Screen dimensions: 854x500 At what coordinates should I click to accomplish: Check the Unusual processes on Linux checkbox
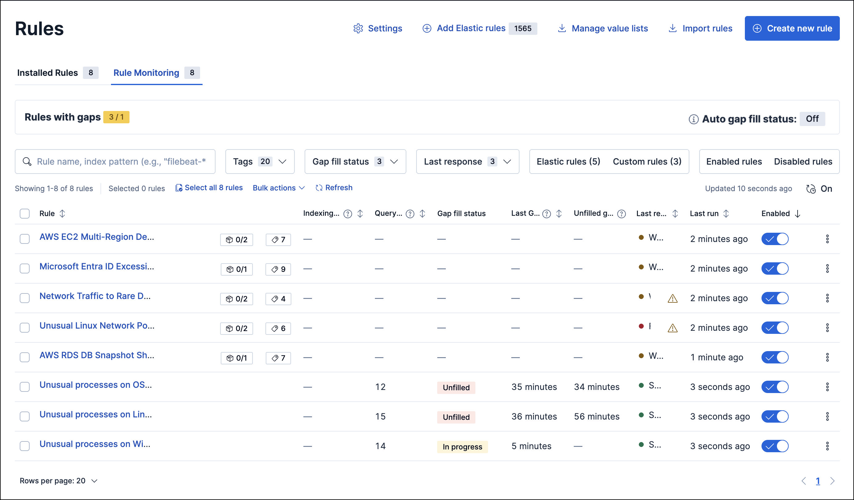[24, 416]
